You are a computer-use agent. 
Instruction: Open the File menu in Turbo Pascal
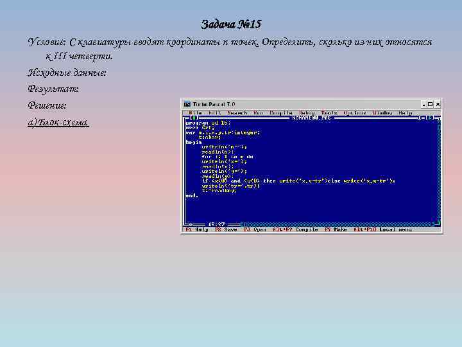(x=195, y=112)
